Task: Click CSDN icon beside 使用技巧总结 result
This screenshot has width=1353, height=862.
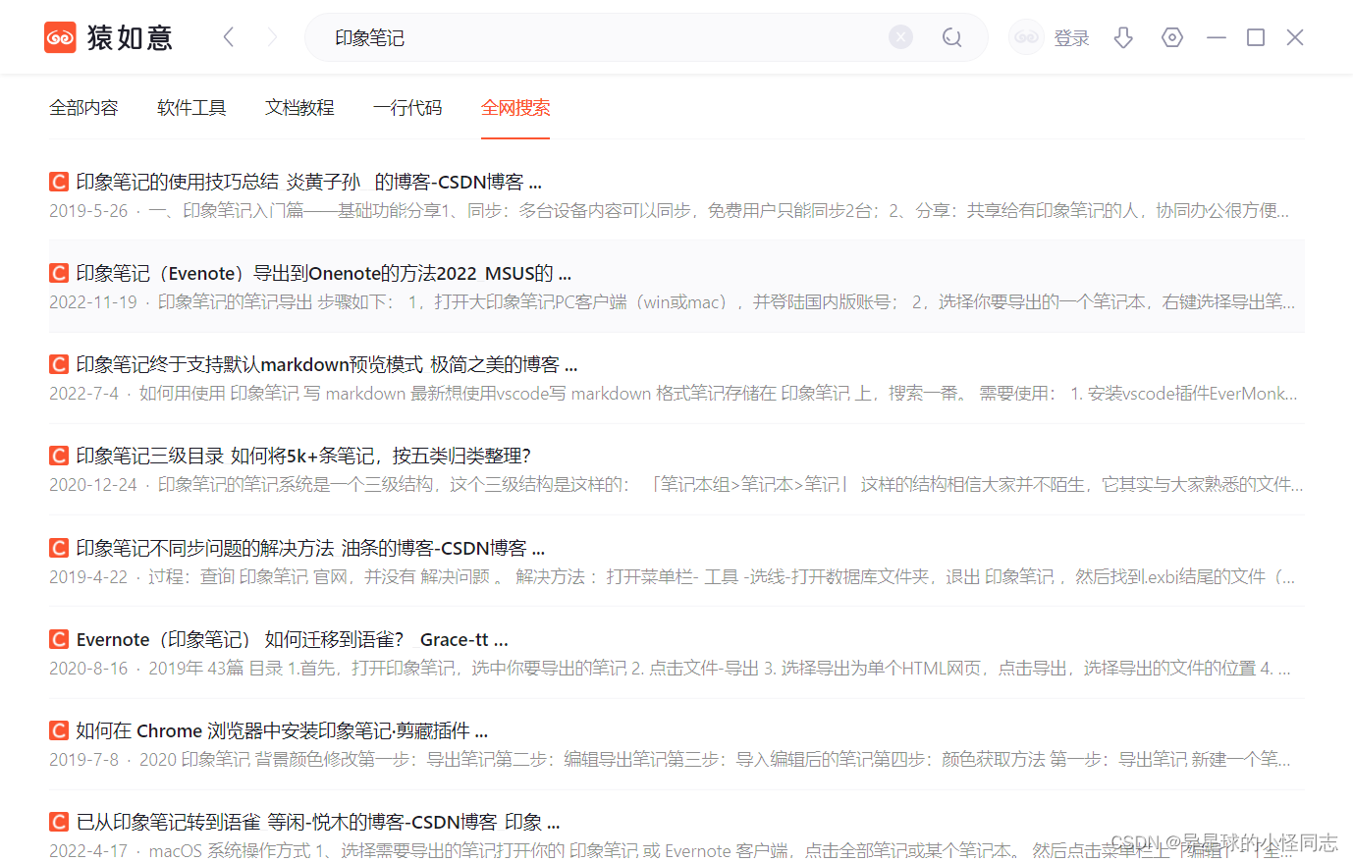Action: pos(59,182)
